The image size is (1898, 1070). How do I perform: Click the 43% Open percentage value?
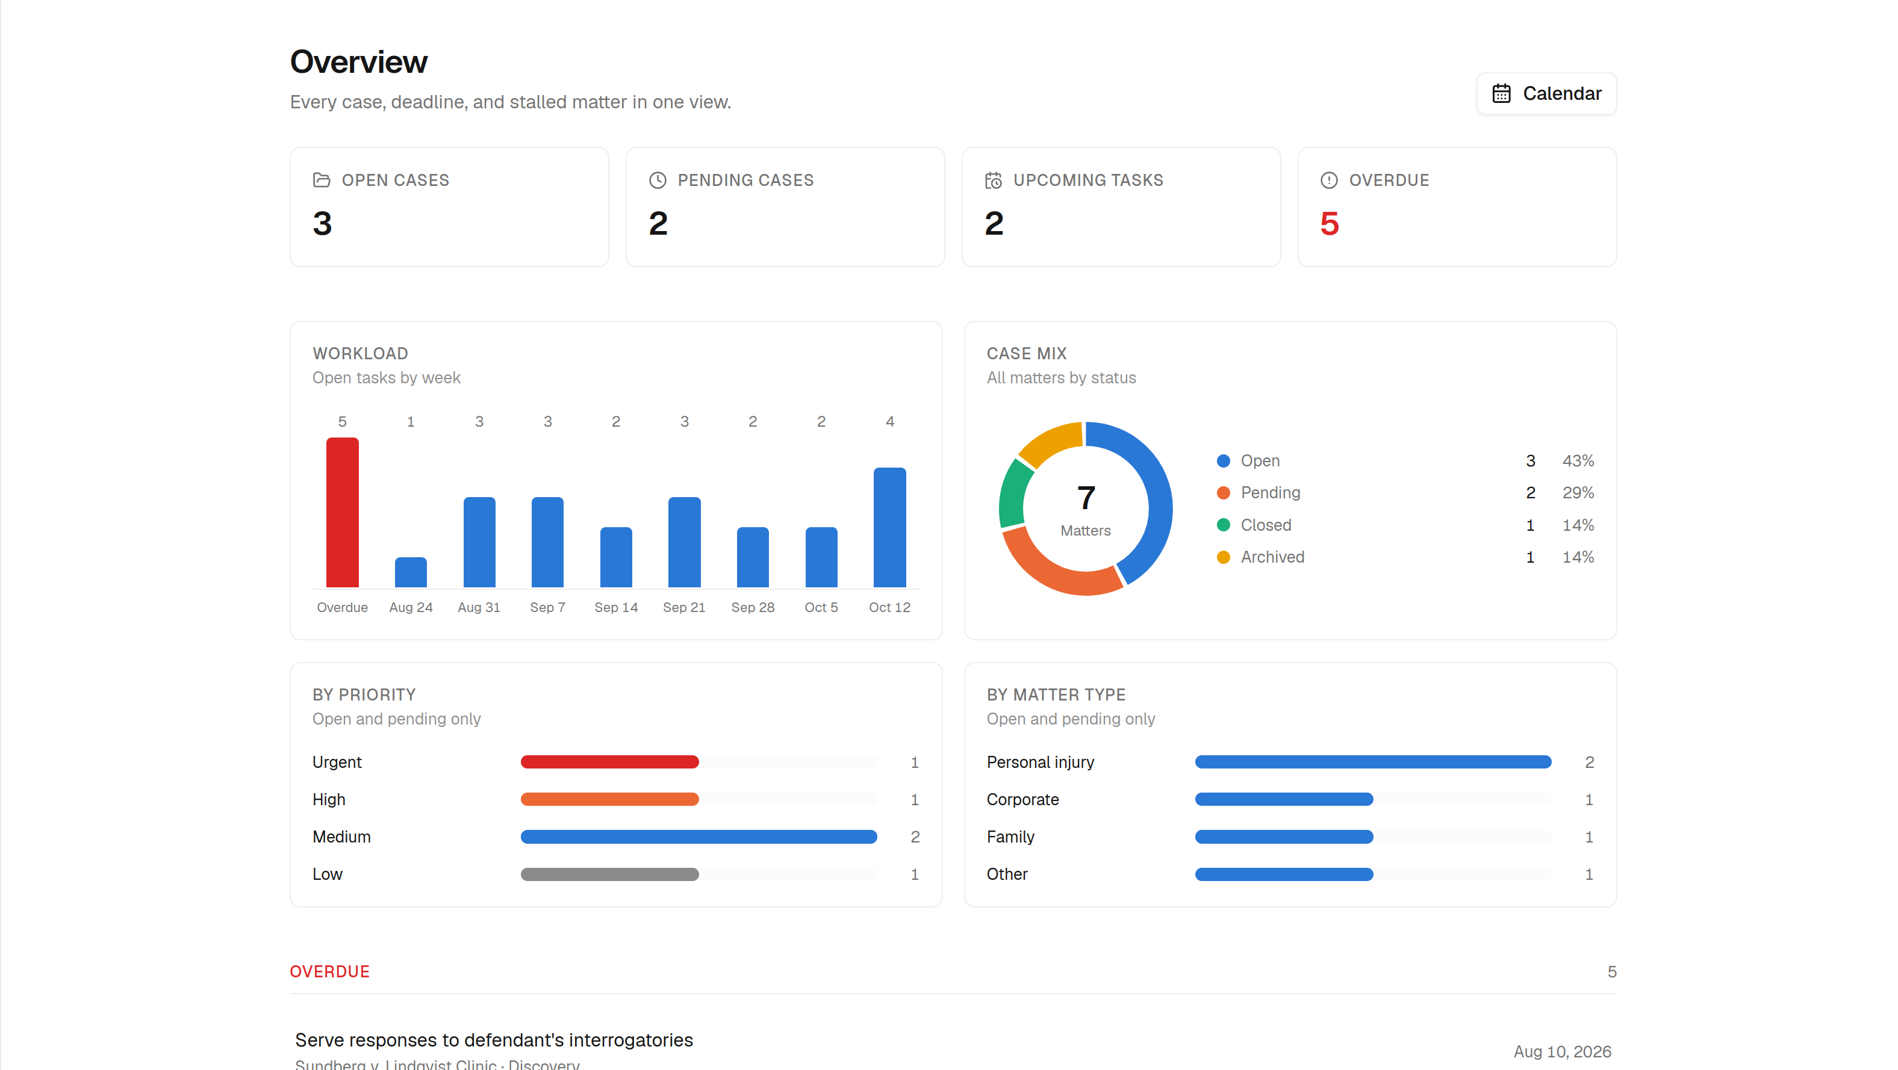(x=1578, y=460)
